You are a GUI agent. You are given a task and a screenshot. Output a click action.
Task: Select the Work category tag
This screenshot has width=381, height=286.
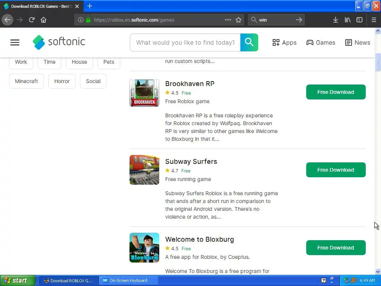21,62
